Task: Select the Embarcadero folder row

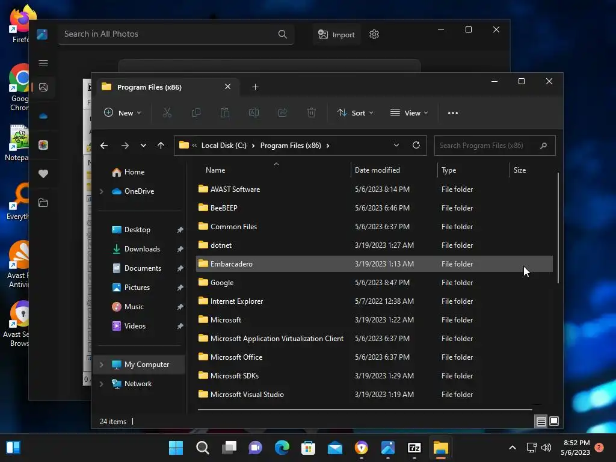Action: click(x=374, y=264)
